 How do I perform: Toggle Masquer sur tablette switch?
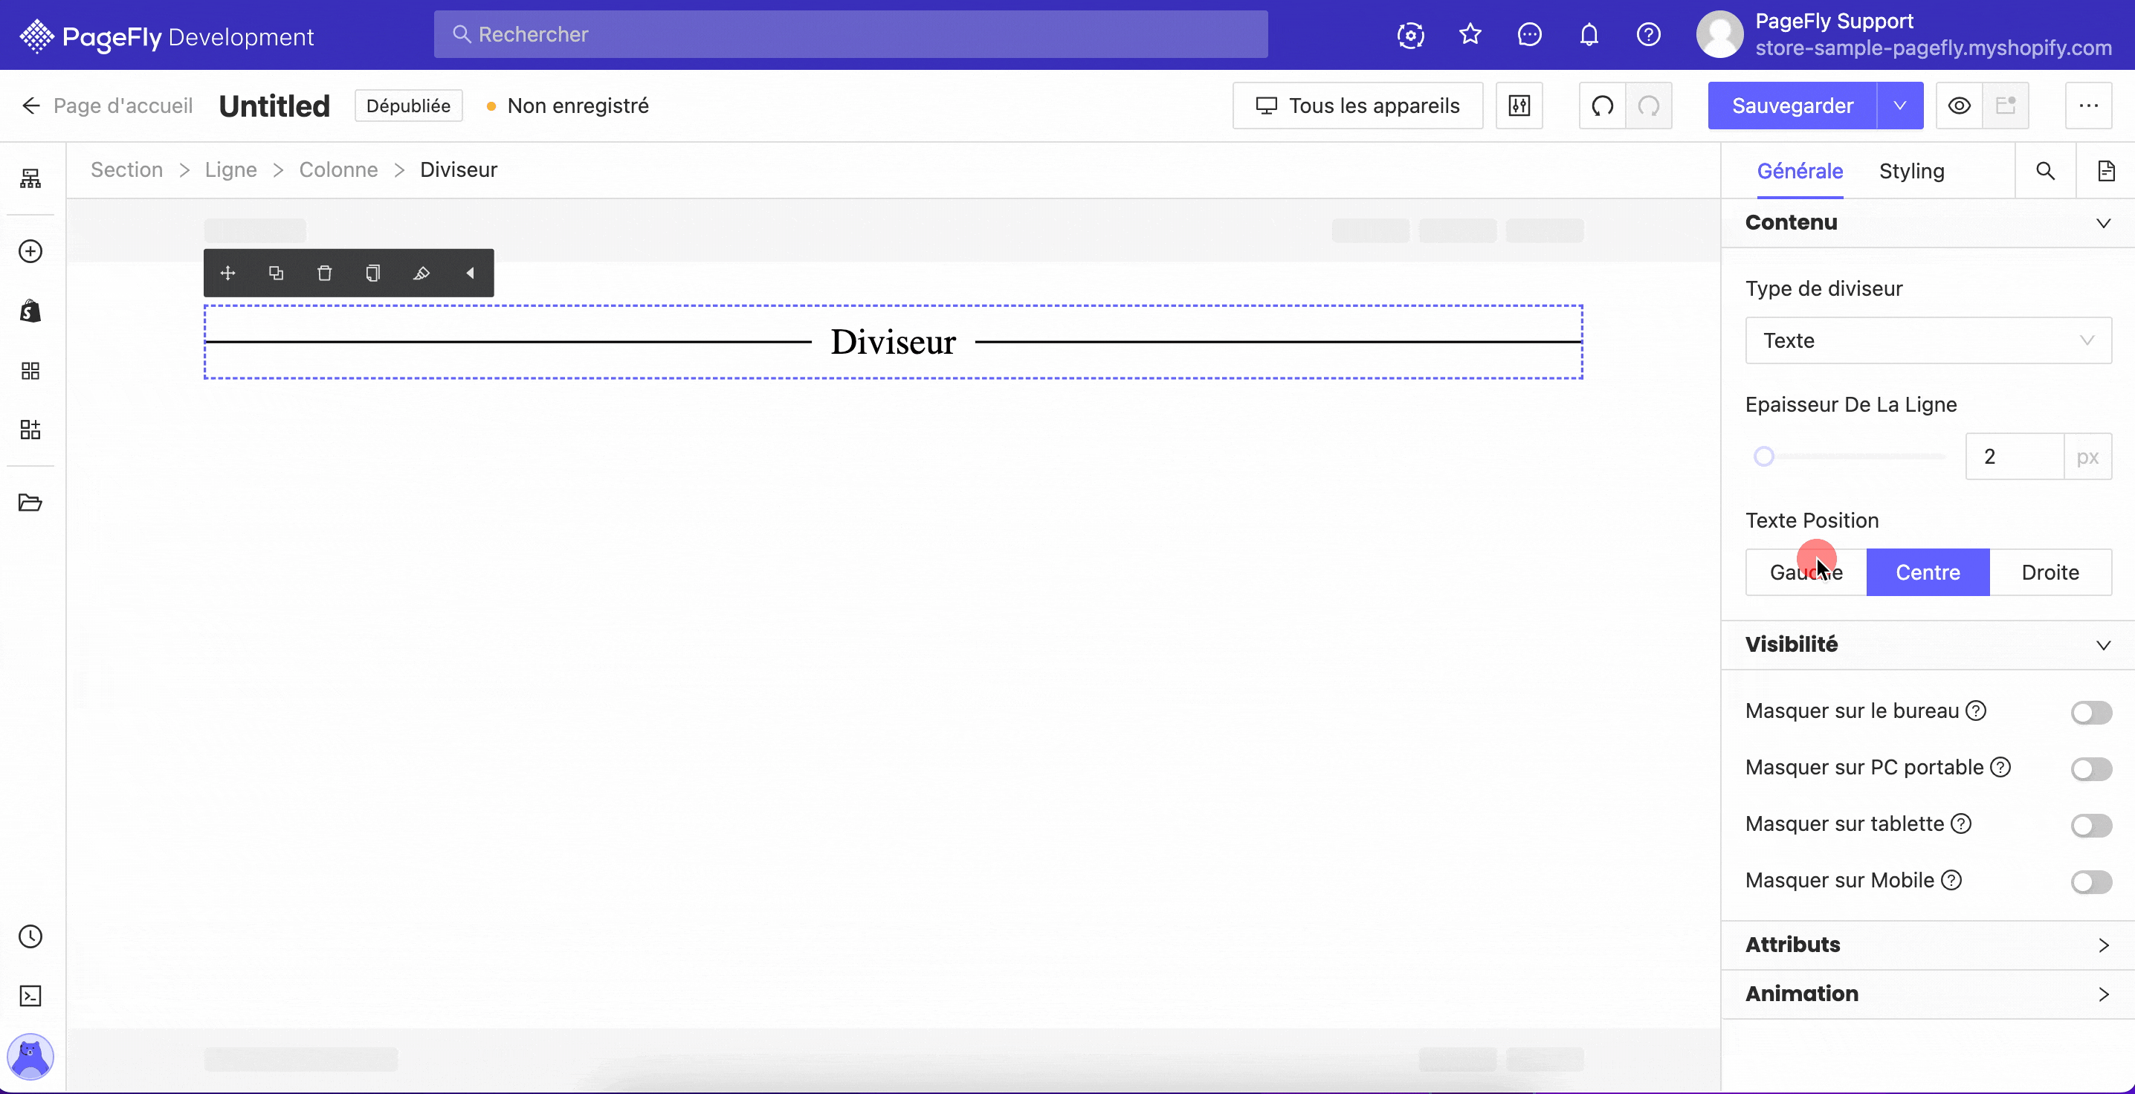[2091, 826]
